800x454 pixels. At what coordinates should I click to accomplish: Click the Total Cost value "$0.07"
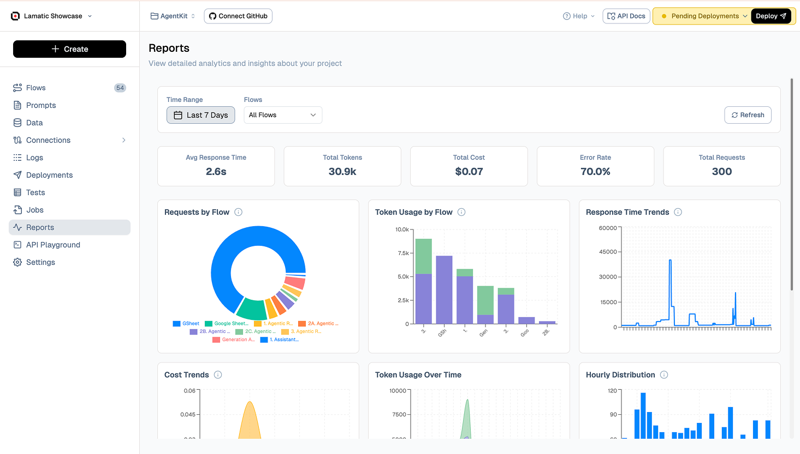(x=469, y=172)
